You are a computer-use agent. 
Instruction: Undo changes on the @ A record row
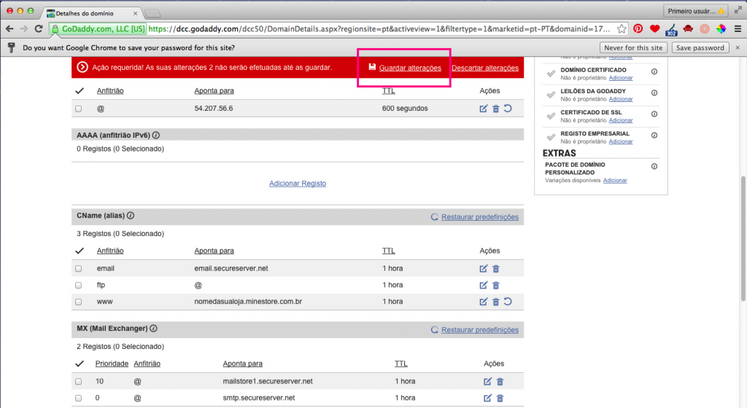click(508, 109)
